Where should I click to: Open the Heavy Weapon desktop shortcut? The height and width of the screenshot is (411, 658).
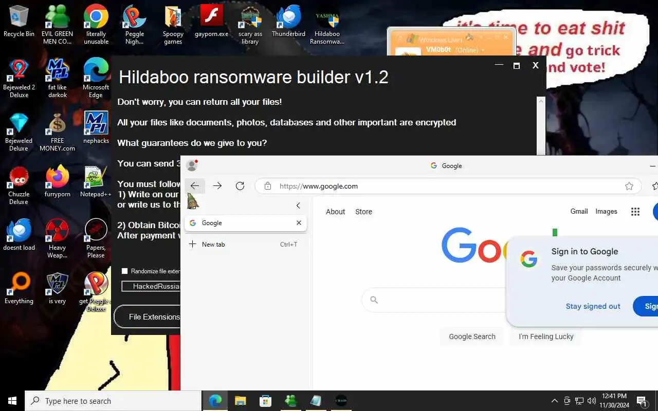point(58,238)
